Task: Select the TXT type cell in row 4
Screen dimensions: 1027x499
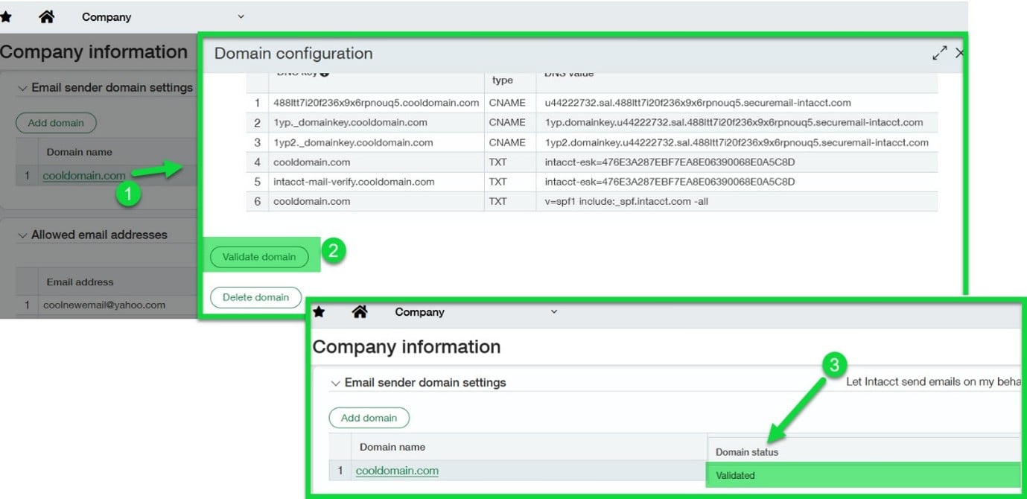Action: point(510,162)
